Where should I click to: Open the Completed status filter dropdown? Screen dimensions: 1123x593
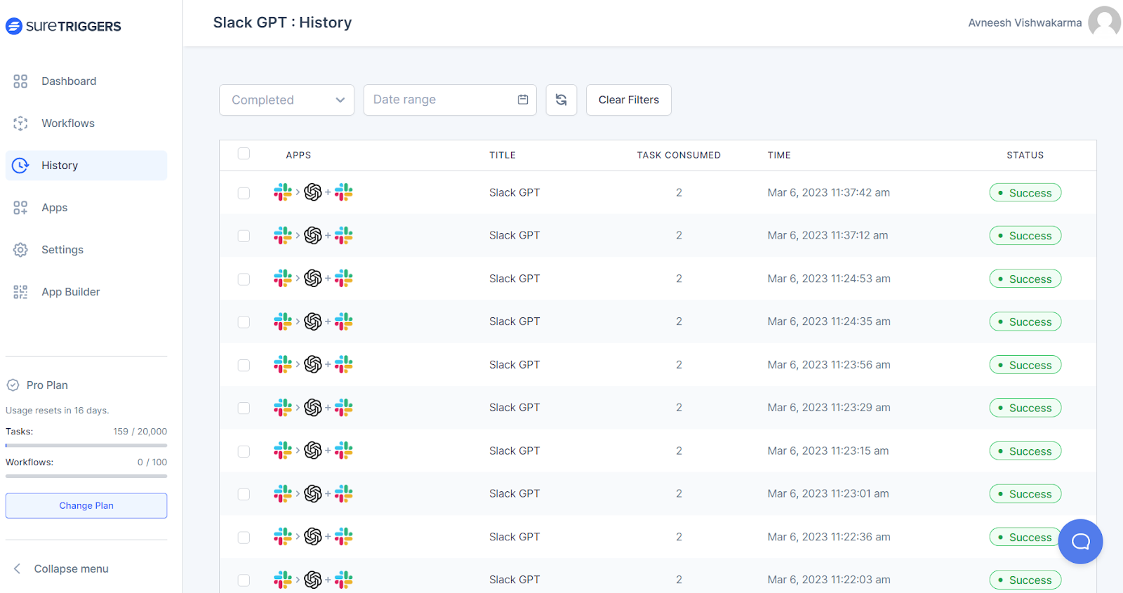(x=286, y=100)
